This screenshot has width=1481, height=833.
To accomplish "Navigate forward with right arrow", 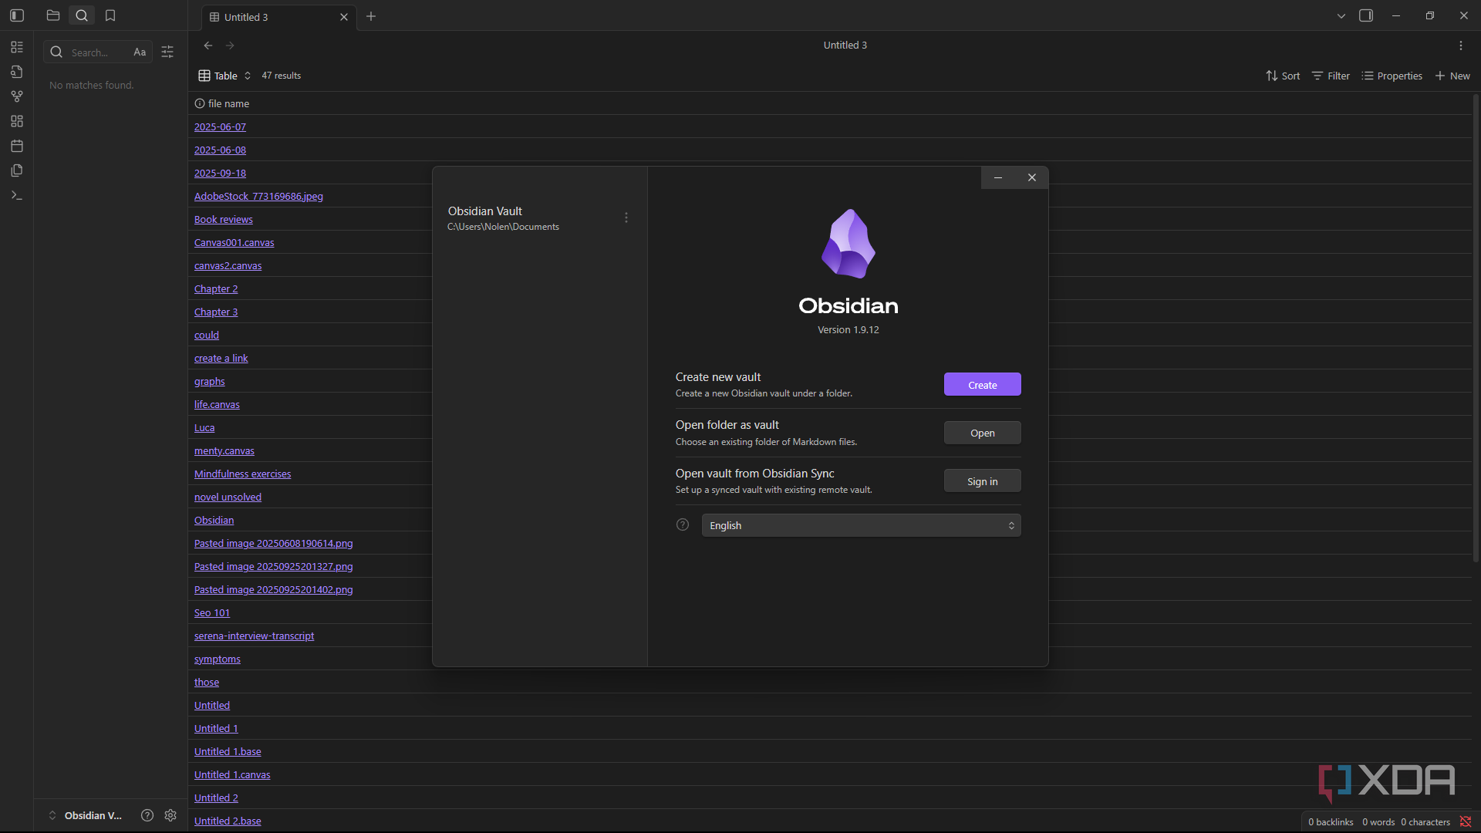I will pyautogui.click(x=230, y=46).
